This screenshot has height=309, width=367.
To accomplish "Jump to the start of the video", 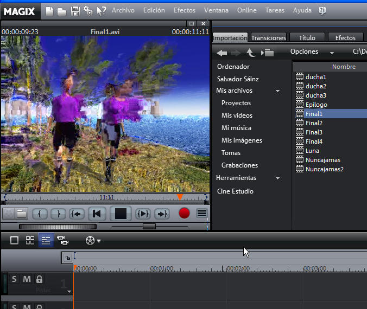I will 97,214.
